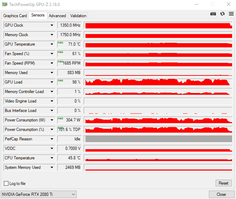The height and width of the screenshot is (199, 236).
Task: Click the 61 % fan speed value
Action: click(x=70, y=54)
